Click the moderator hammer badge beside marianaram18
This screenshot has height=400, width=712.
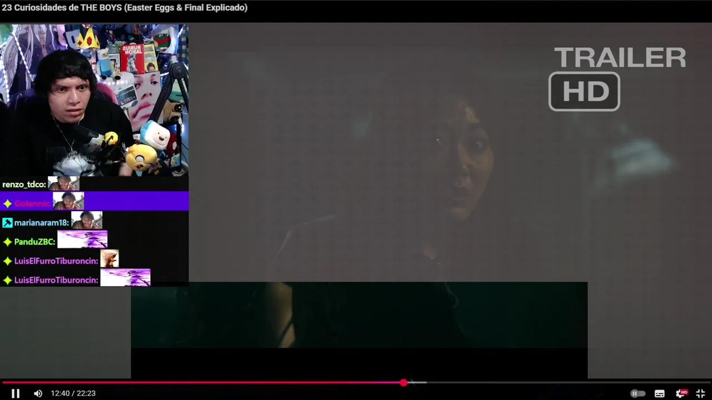[x=7, y=223]
